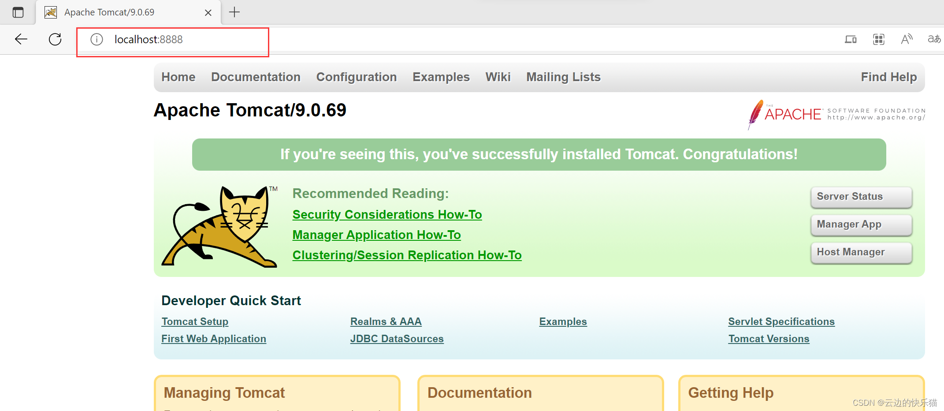This screenshot has width=944, height=411.
Task: View site information icon in address bar
Action: (x=97, y=40)
